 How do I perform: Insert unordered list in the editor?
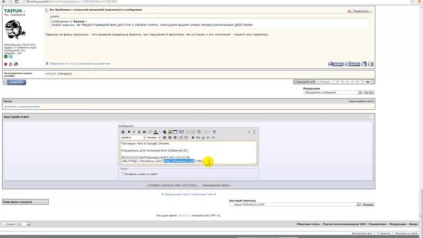[x=186, y=138]
